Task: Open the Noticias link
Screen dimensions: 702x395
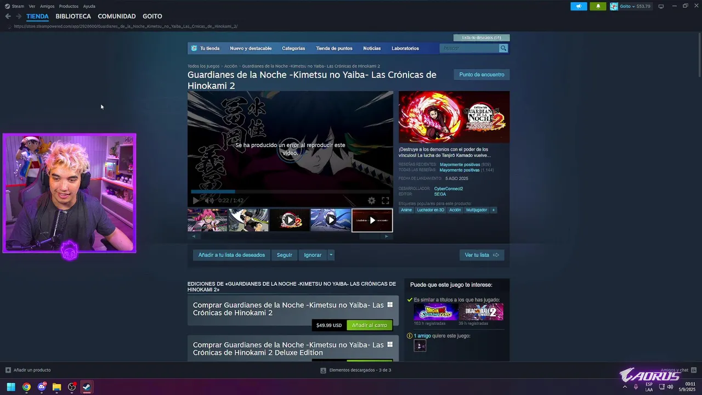Action: point(372,48)
